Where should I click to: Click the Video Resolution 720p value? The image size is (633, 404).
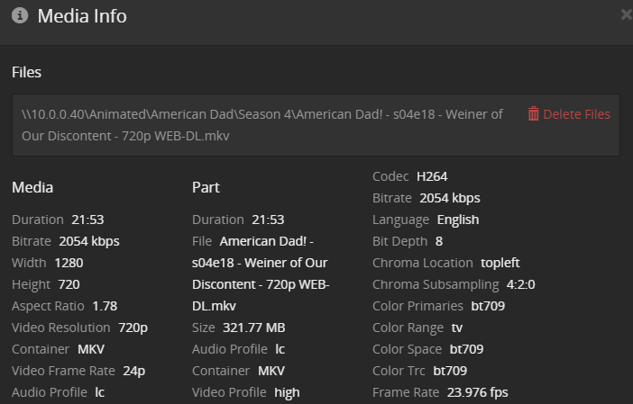133,328
